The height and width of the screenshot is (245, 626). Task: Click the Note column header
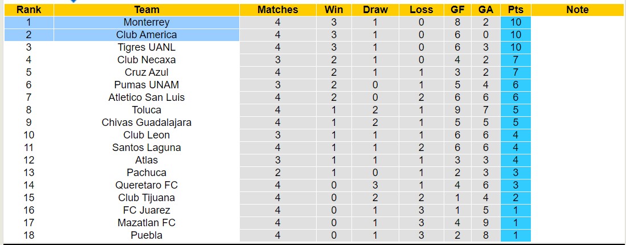pyautogui.click(x=578, y=10)
